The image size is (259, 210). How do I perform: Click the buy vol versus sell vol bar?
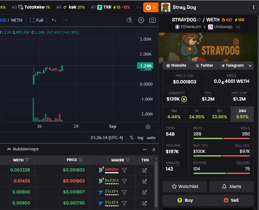click(222, 156)
